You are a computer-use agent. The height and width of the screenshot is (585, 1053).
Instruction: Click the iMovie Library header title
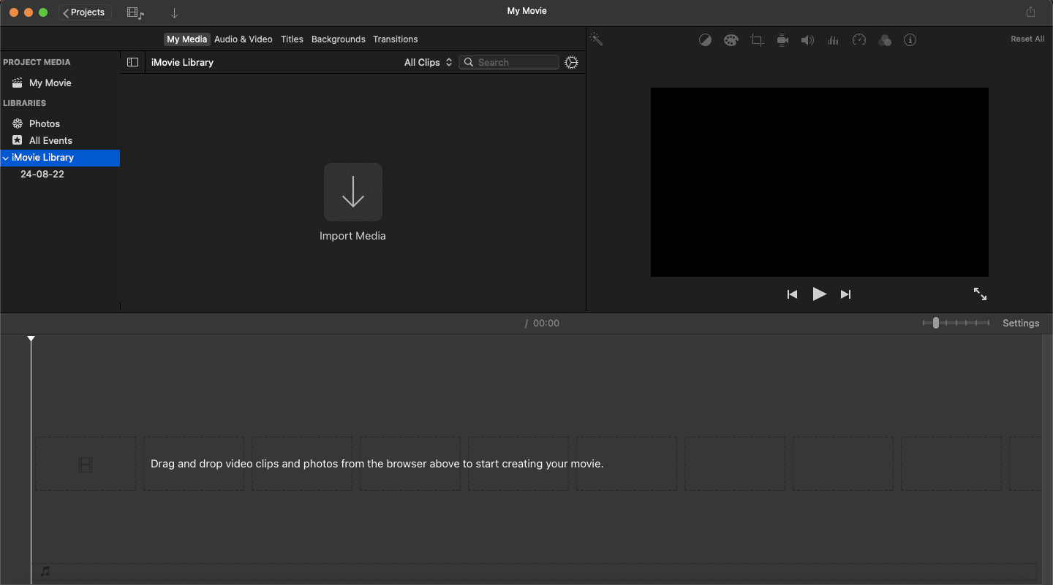coord(182,63)
